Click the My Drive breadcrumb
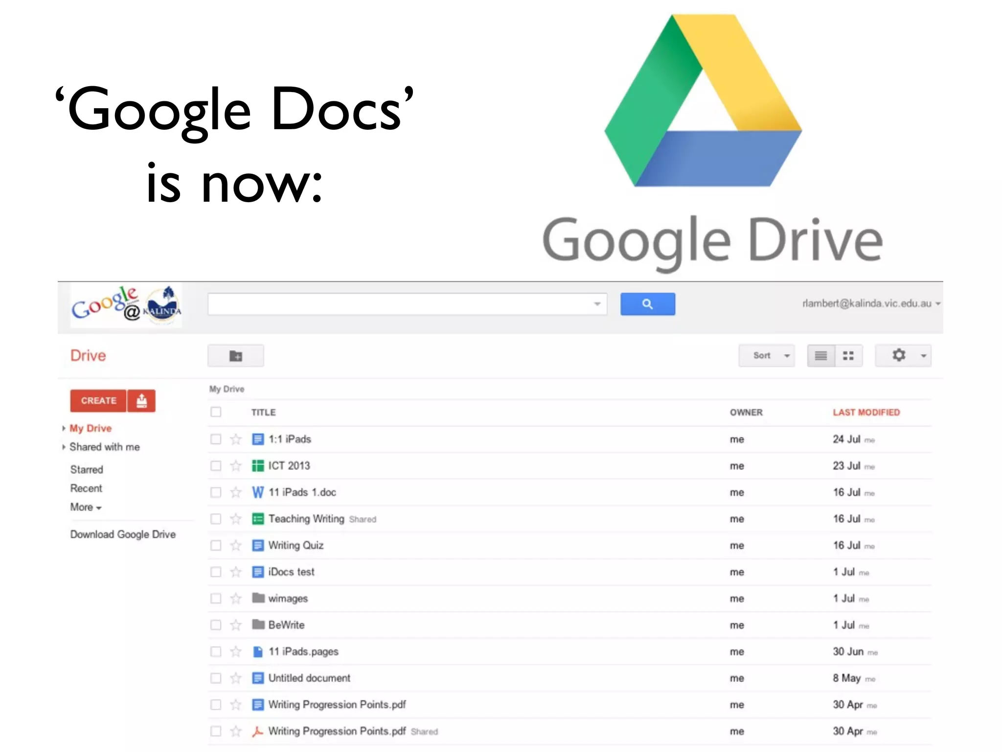 [227, 389]
